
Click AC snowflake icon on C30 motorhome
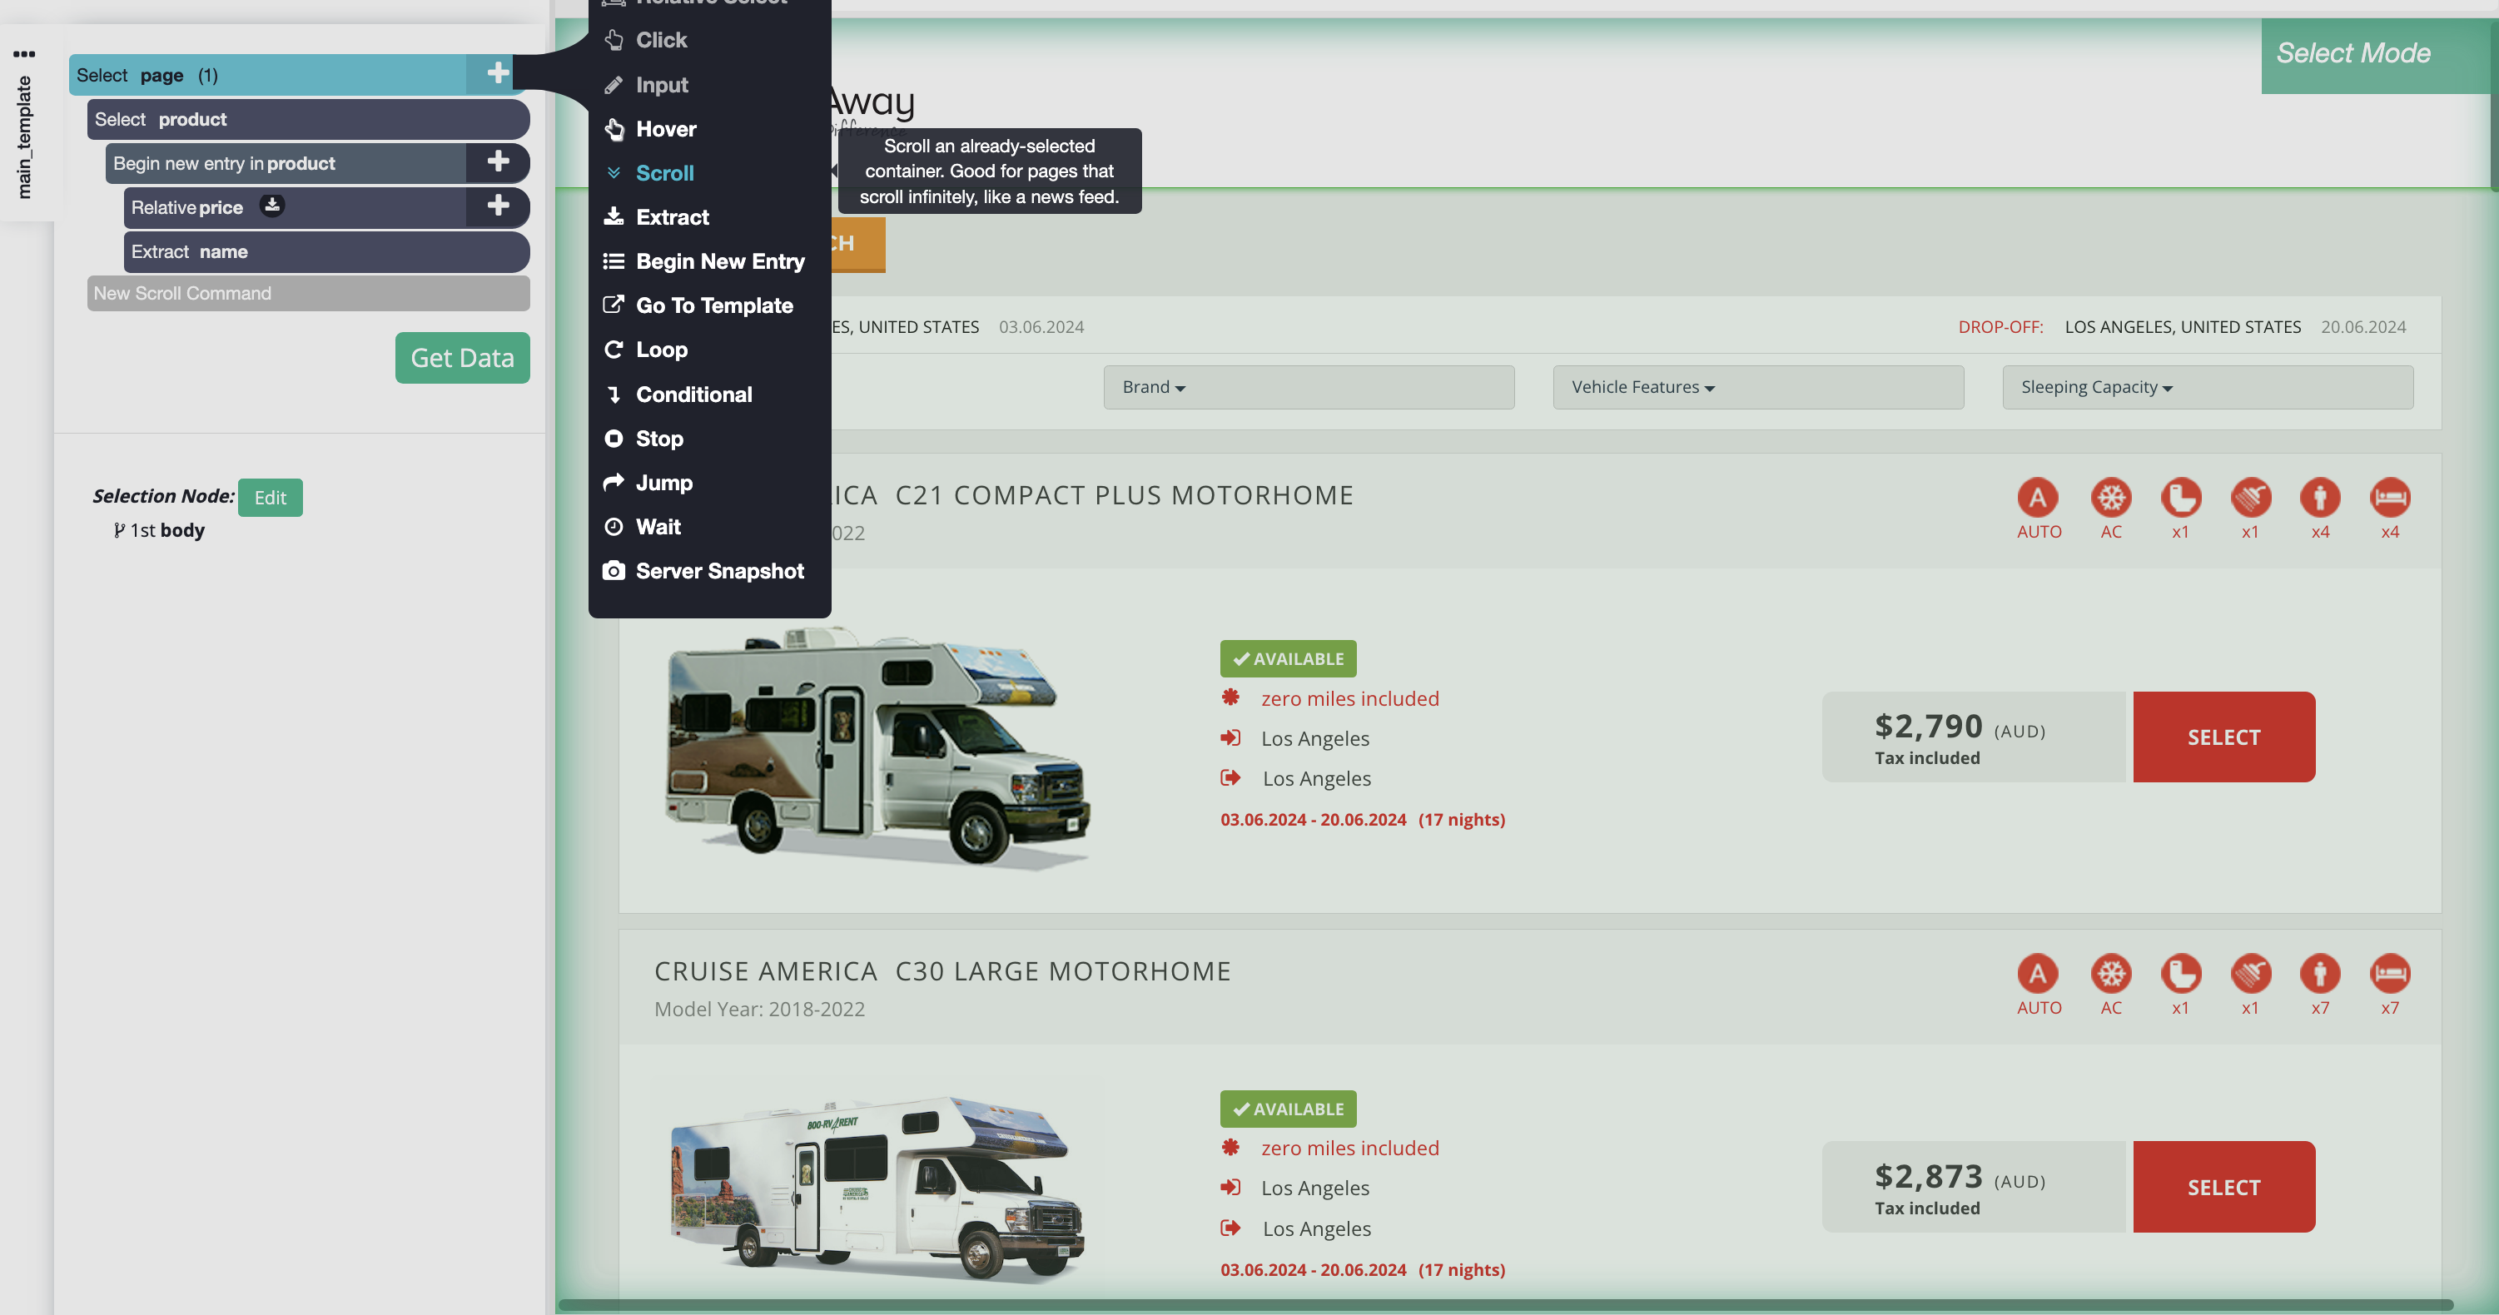point(2110,974)
